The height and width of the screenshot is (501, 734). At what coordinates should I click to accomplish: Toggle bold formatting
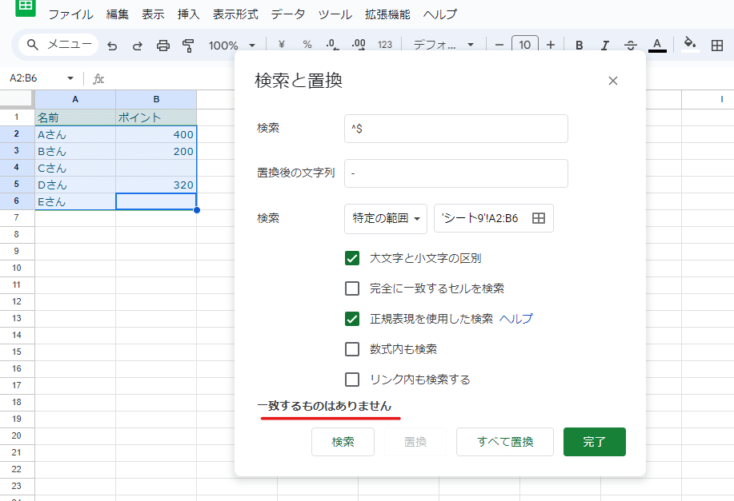tap(579, 45)
